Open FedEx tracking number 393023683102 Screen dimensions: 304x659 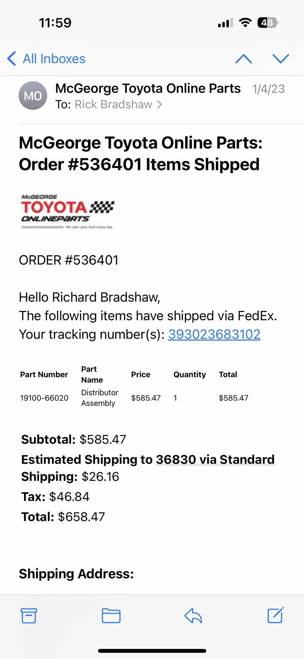(x=214, y=334)
